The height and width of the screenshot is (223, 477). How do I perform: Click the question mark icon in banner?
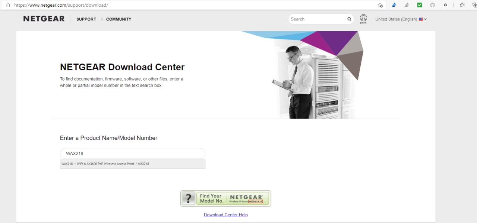tap(189, 198)
